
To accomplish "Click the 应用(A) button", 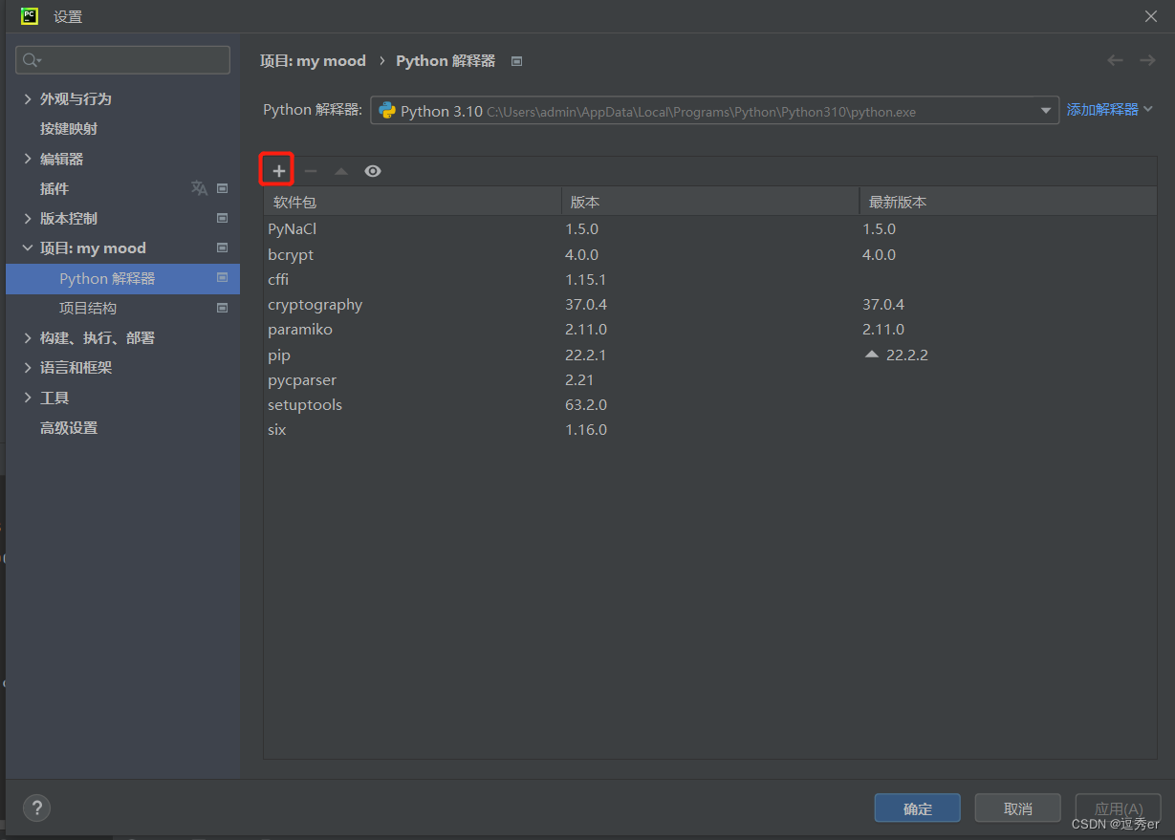I will click(1119, 808).
